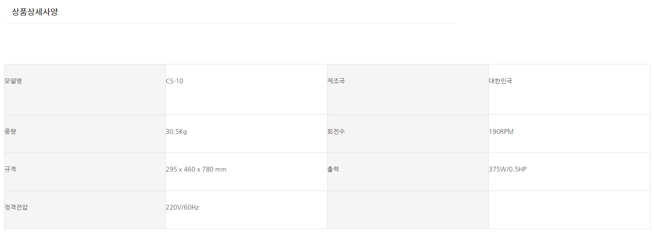Click the CS-10 model value
This screenshot has width=654, height=233.
(174, 81)
